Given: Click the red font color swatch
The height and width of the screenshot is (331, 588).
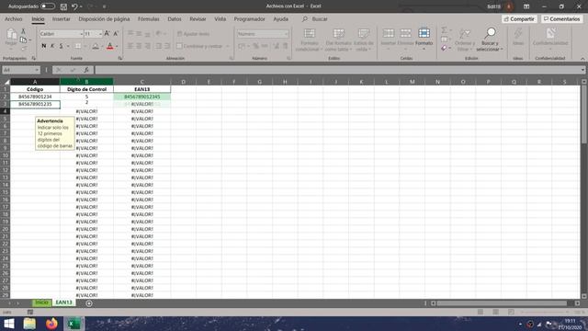Looking at the screenshot, I should [110, 46].
